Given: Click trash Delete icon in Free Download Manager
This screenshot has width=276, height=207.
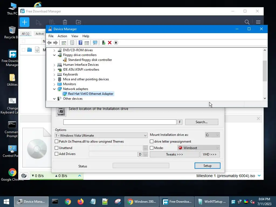Looking at the screenshot, I should [65, 22].
